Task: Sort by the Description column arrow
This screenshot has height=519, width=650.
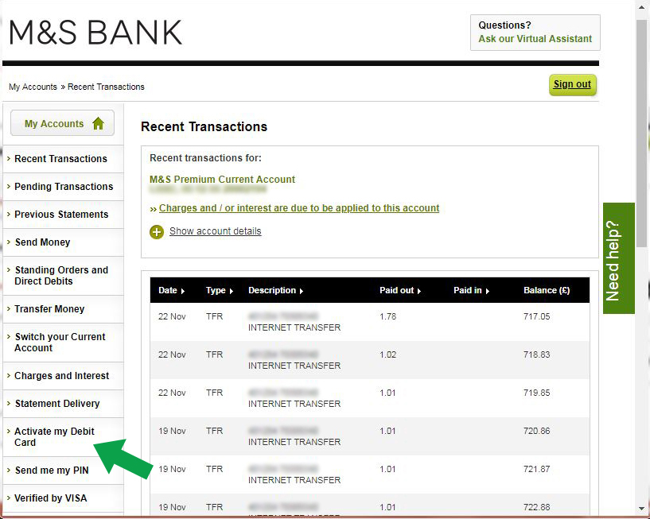Action: coord(302,291)
